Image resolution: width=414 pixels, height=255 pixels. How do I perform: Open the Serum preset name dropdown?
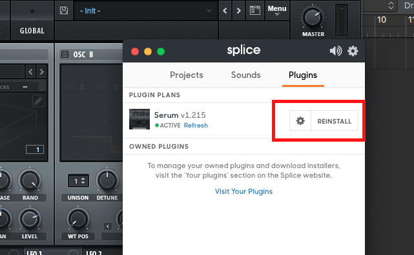pyautogui.click(x=146, y=11)
